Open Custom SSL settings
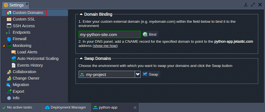Image resolution: width=265 pixels, height=112 pixels. click(x=24, y=19)
